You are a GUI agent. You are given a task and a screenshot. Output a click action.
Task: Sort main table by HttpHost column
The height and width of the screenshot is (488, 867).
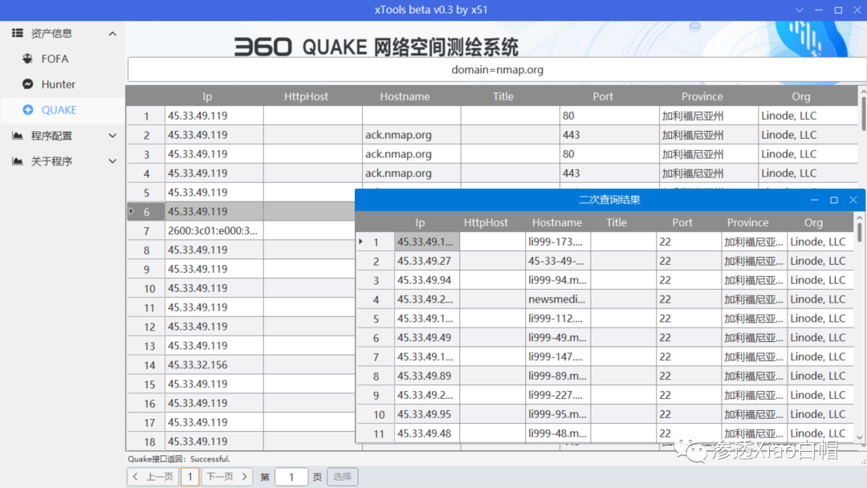click(307, 96)
